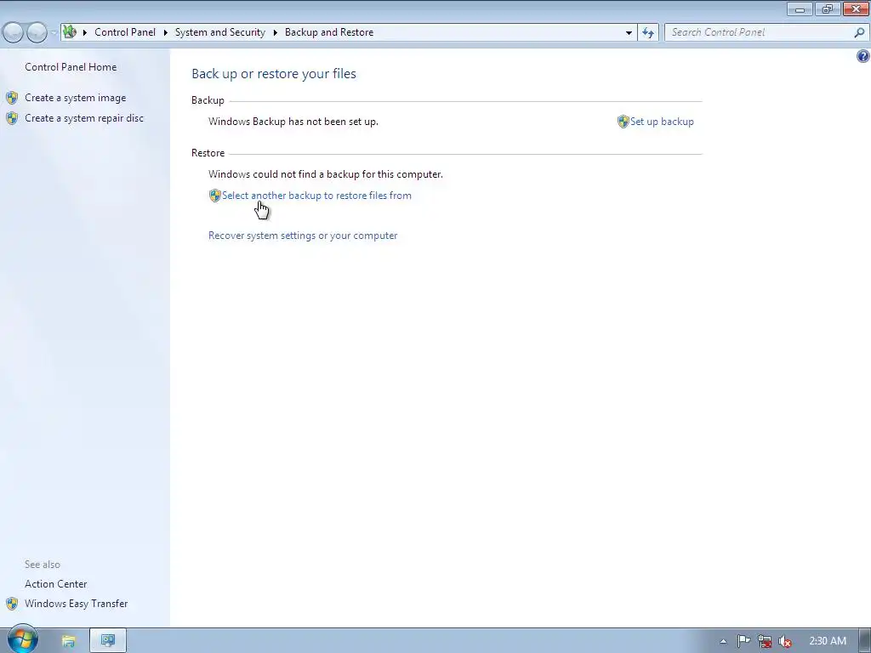Click the magnifier icon in the search box
This screenshot has height=653, width=871.
click(859, 33)
